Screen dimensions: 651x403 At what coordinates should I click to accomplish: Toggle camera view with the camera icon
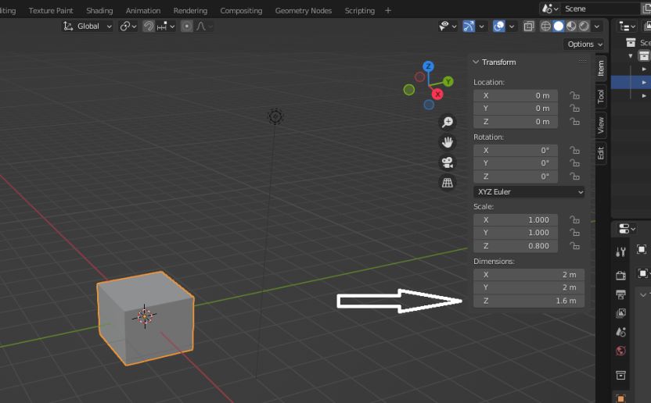click(448, 162)
